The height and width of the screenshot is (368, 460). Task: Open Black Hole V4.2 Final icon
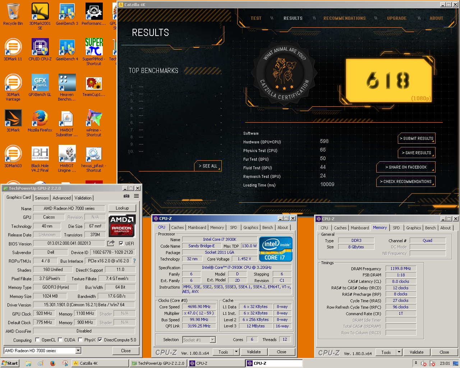(40, 158)
